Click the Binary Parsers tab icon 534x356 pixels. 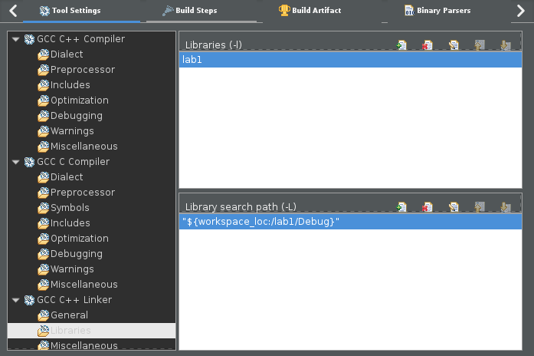pyautogui.click(x=409, y=10)
